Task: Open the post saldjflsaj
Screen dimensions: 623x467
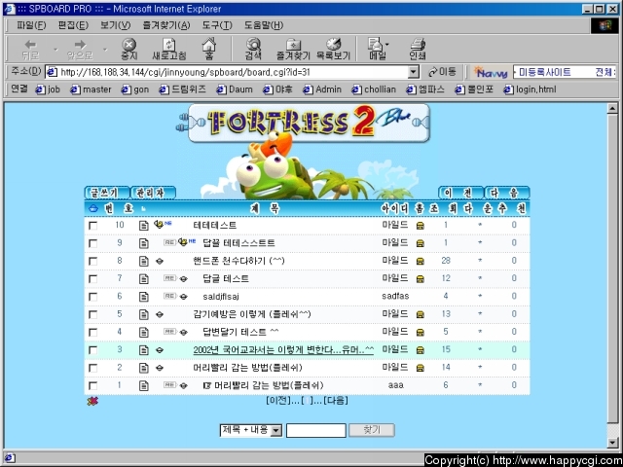Action: click(221, 297)
